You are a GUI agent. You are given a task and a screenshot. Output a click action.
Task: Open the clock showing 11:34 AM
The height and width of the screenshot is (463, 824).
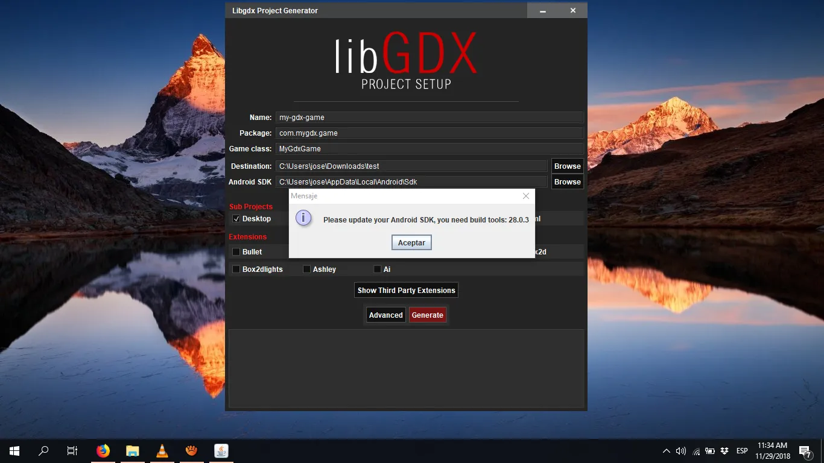[x=773, y=450]
